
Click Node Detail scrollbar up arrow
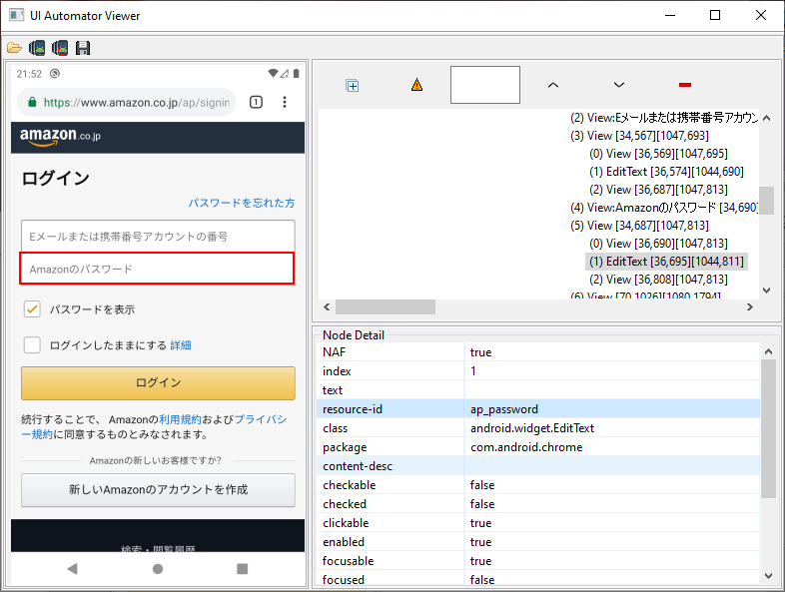click(x=768, y=351)
